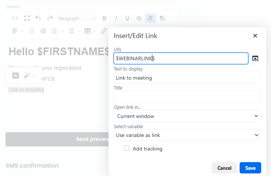
Task: Click insert link chain icon
Action: coord(104,31)
